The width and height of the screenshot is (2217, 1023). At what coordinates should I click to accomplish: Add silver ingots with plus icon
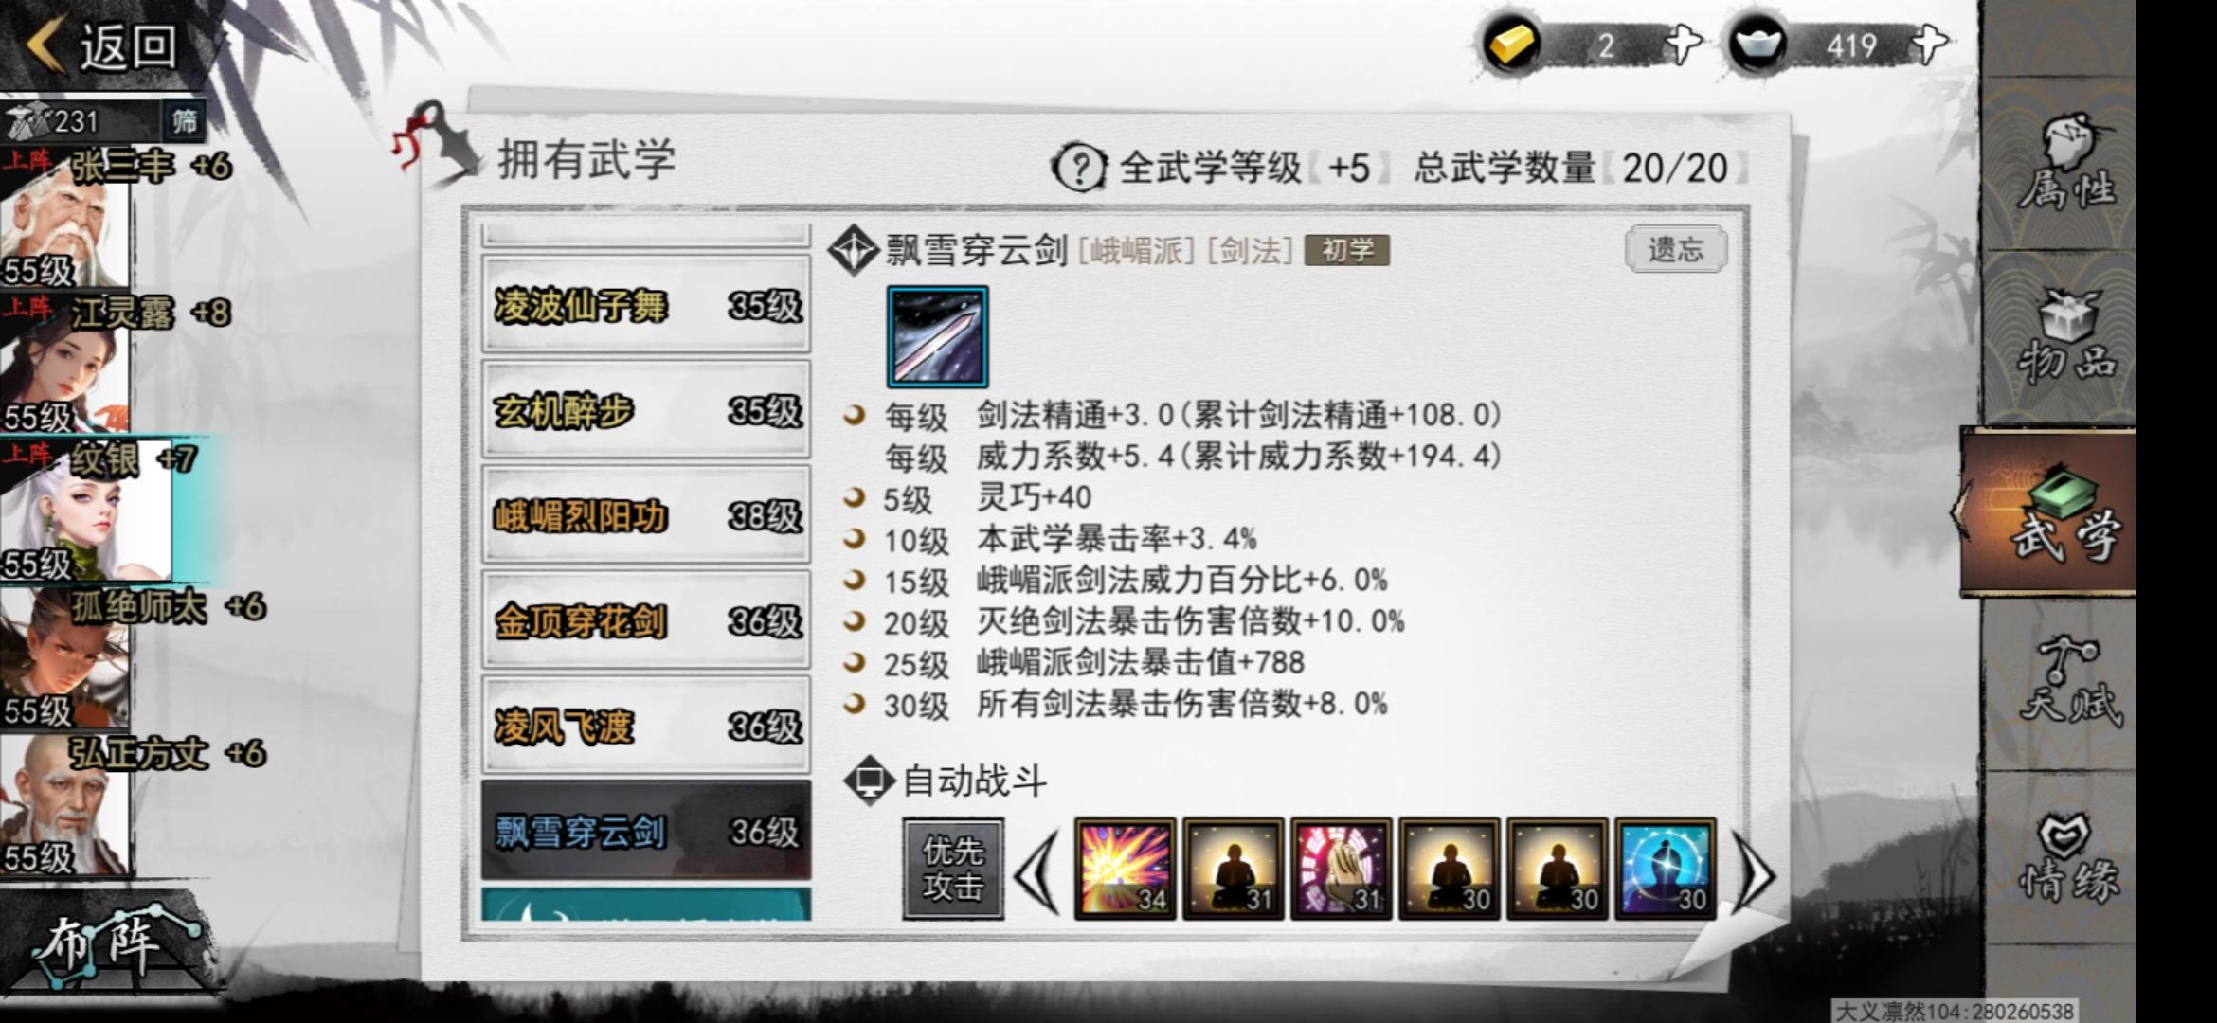(x=1928, y=44)
